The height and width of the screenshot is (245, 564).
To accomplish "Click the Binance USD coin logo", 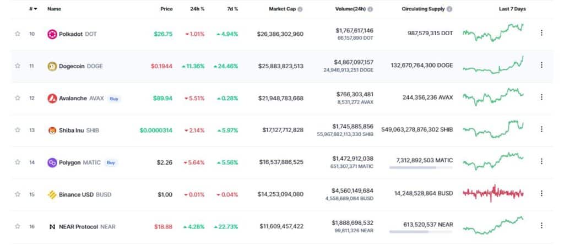I will coord(52,195).
